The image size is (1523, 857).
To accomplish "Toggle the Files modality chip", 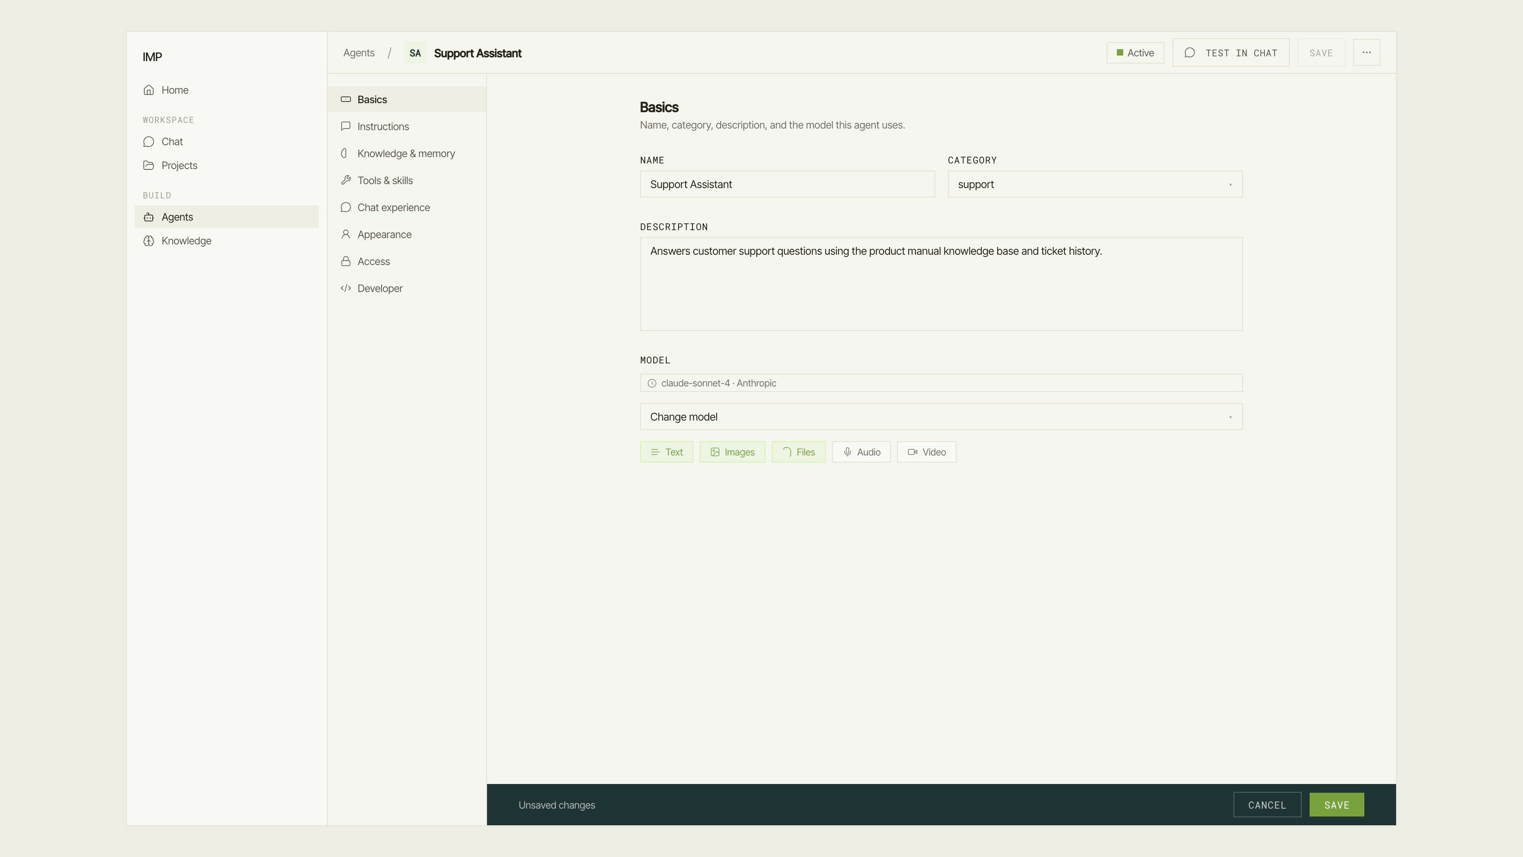I will 798,452.
